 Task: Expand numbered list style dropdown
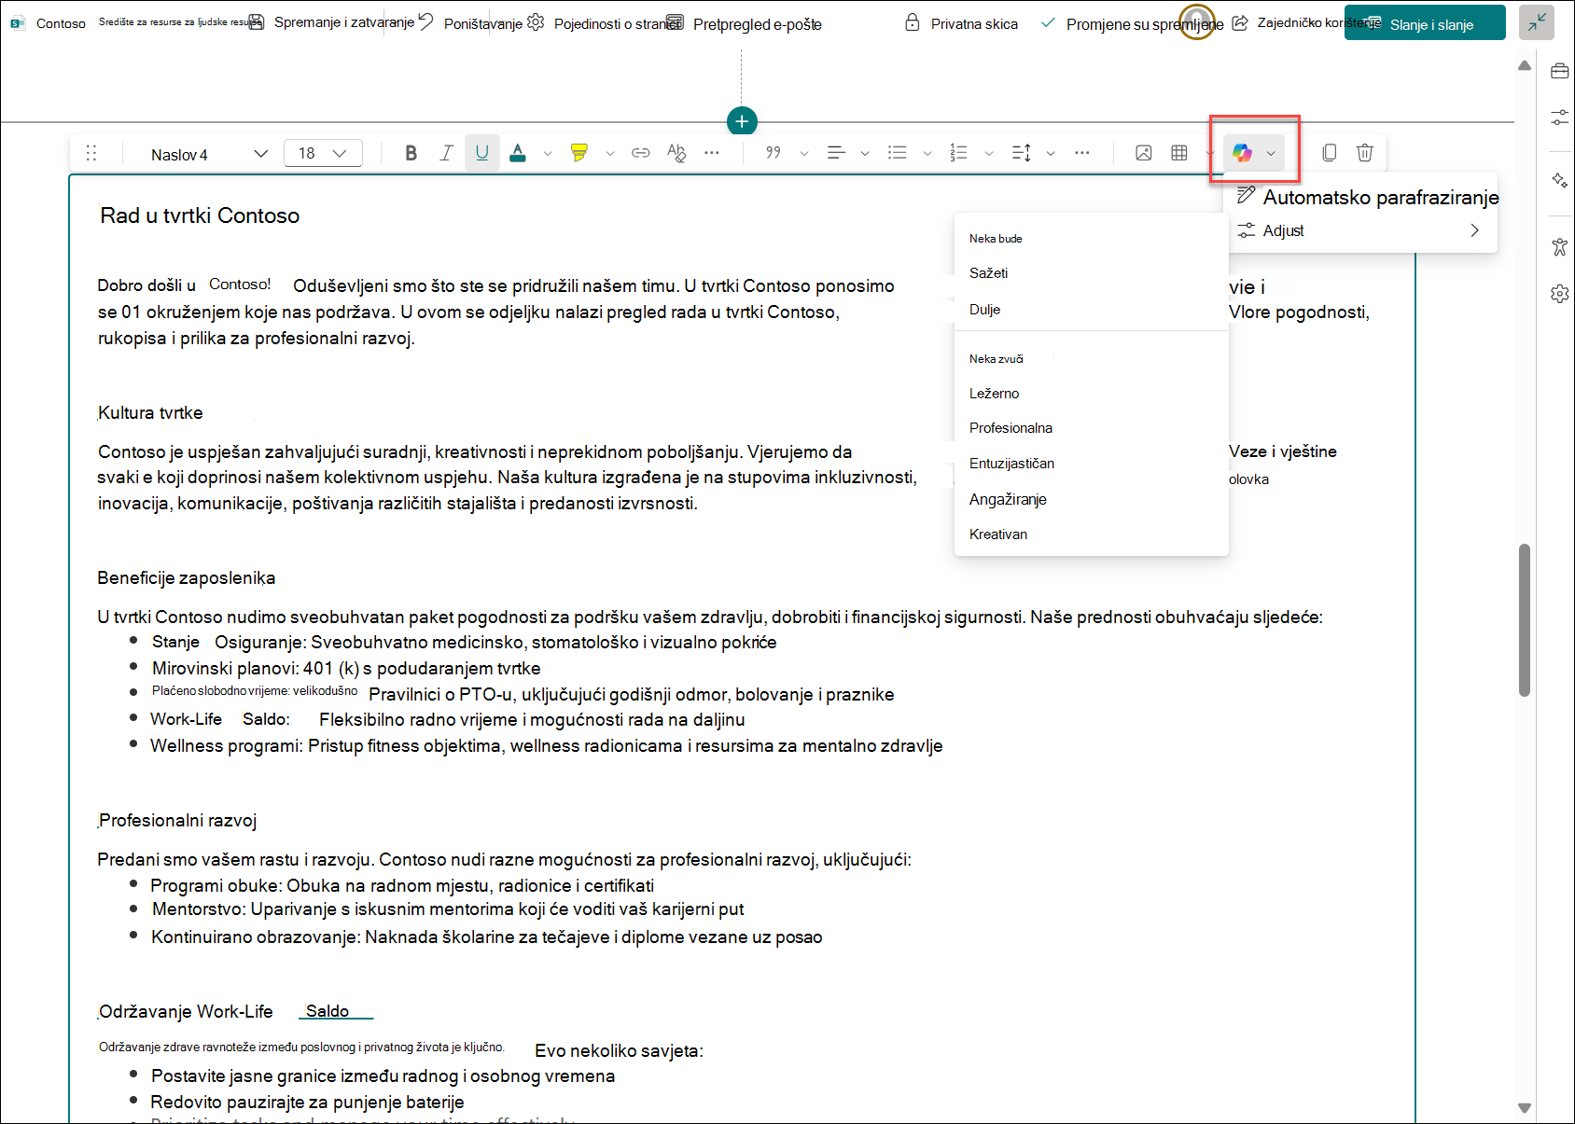tap(989, 153)
